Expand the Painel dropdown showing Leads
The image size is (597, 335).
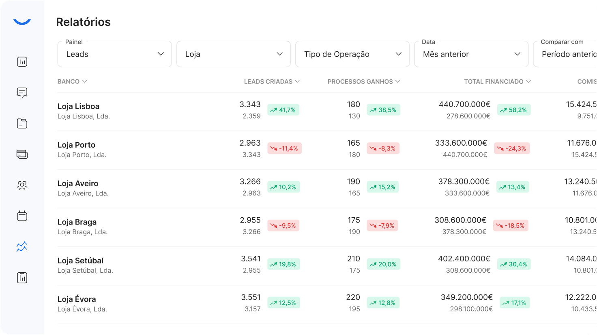coord(114,54)
